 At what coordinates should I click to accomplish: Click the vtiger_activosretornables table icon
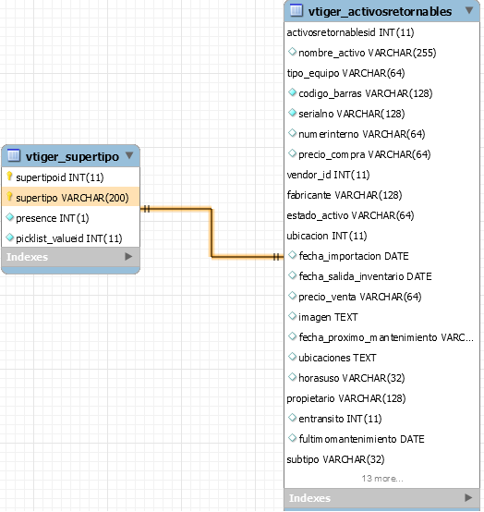pos(296,10)
